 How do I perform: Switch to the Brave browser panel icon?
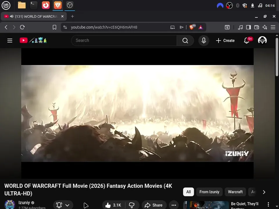coord(58,5)
